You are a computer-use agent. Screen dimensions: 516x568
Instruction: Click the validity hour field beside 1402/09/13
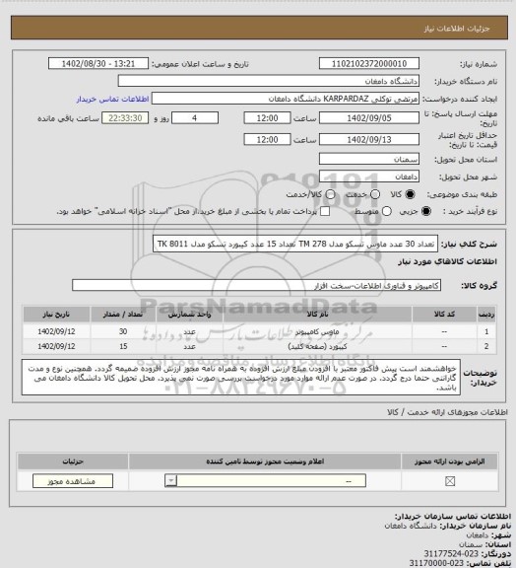[268, 139]
